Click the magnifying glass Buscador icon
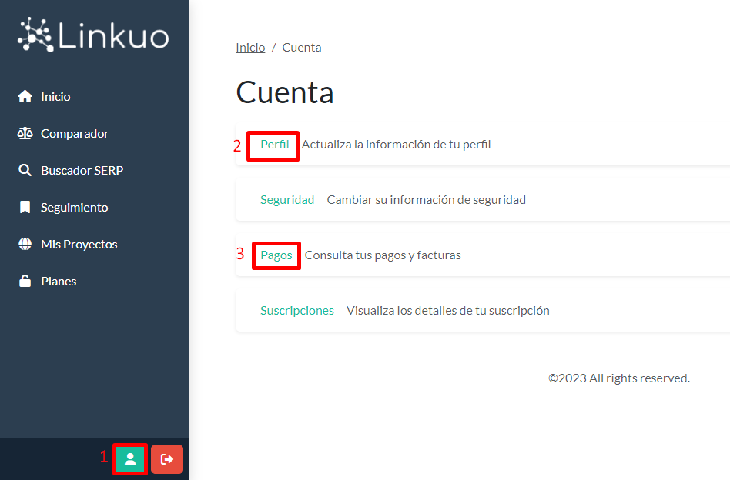The width and height of the screenshot is (730, 480). [25, 171]
